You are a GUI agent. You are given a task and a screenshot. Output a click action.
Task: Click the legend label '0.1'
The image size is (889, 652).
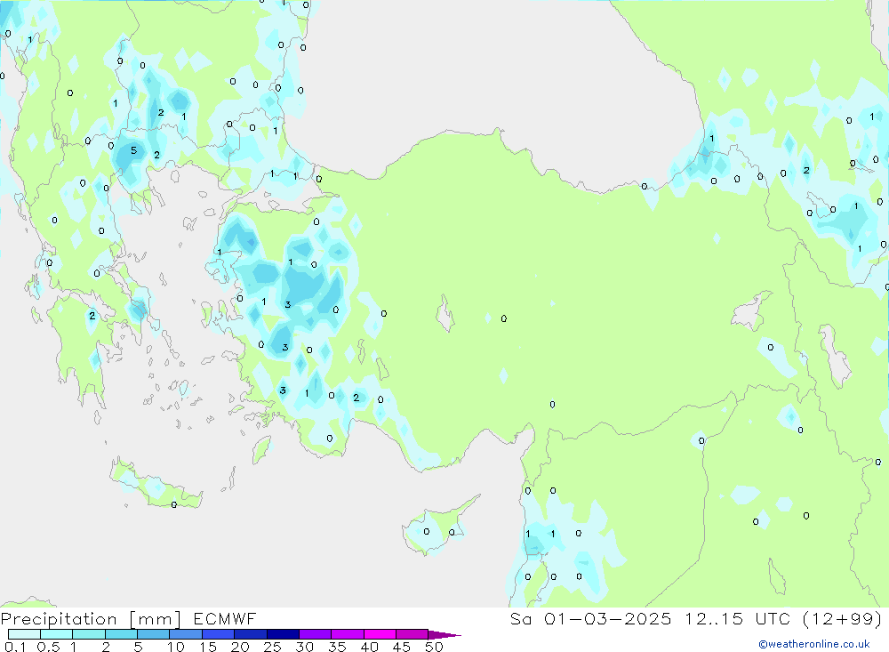pos(15,647)
